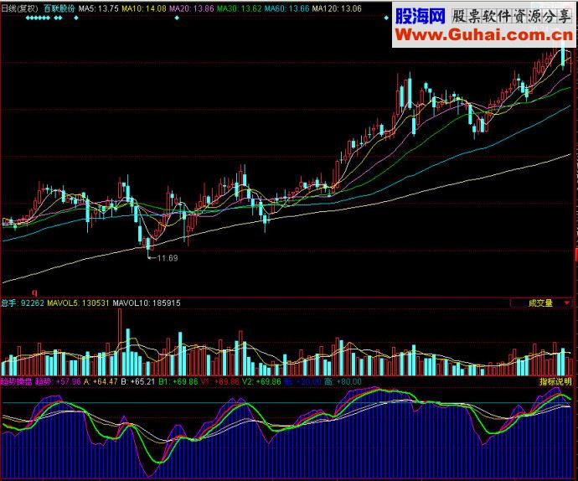Select the MA120: 13.06 readout

(x=337, y=8)
